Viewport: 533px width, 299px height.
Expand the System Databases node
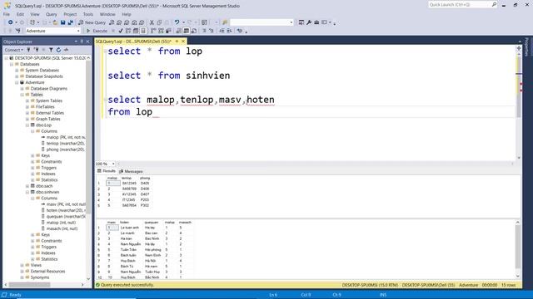click(x=17, y=70)
